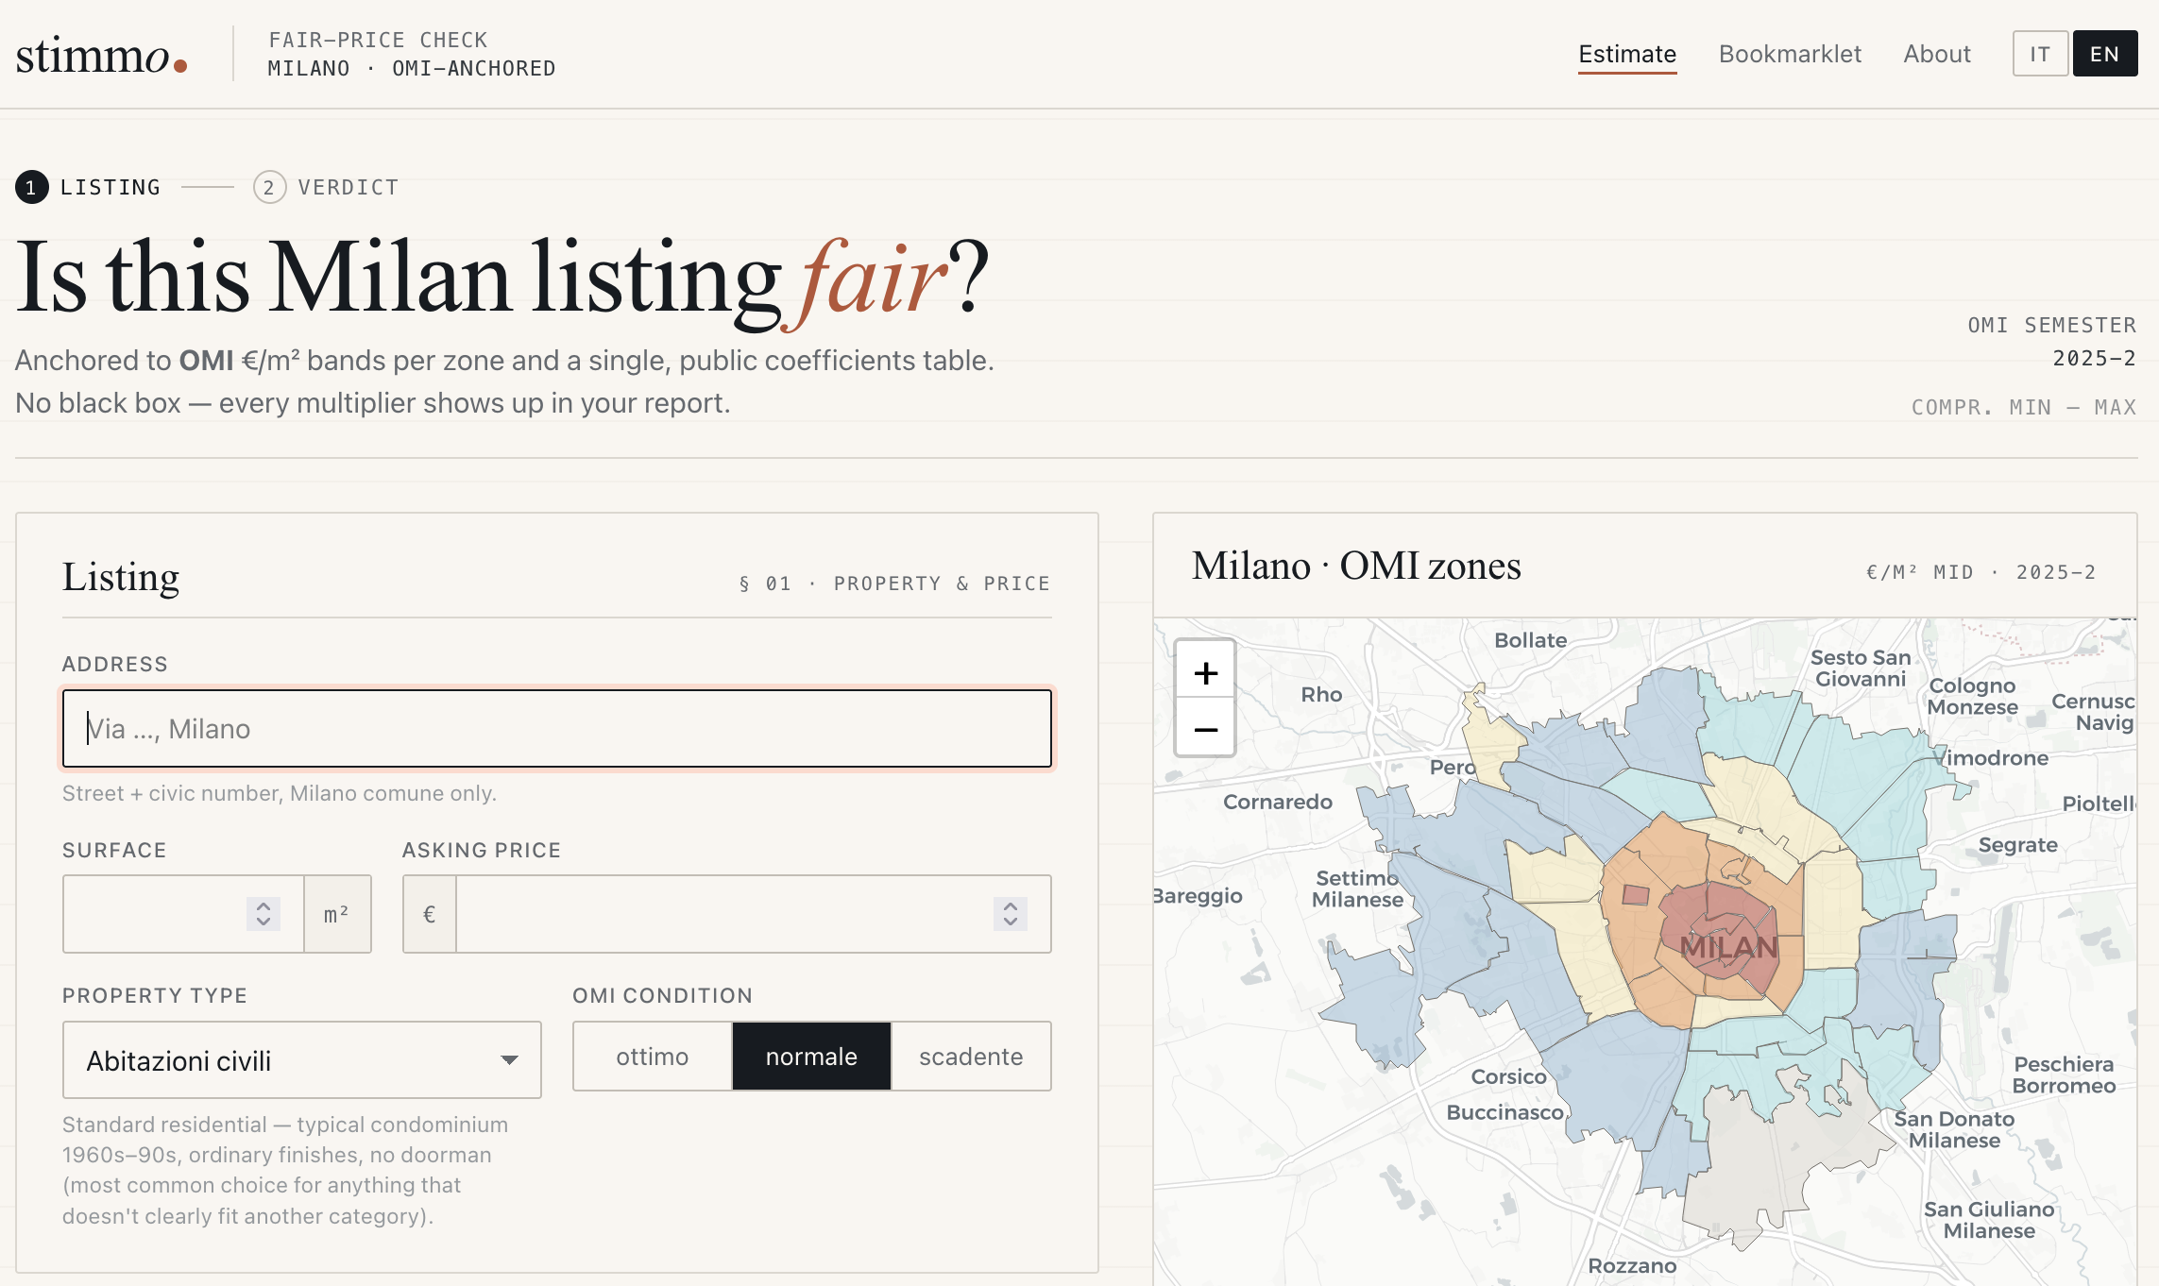
Task: Click the m² unit suffix
Action: point(337,914)
